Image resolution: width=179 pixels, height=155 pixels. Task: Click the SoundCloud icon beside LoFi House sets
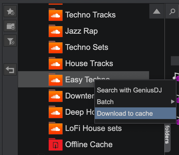click(56, 128)
